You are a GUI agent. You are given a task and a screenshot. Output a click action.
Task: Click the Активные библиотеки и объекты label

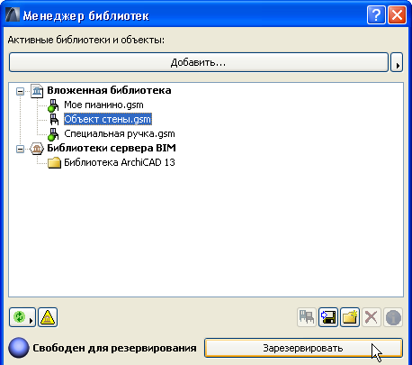pyautogui.click(x=86, y=40)
